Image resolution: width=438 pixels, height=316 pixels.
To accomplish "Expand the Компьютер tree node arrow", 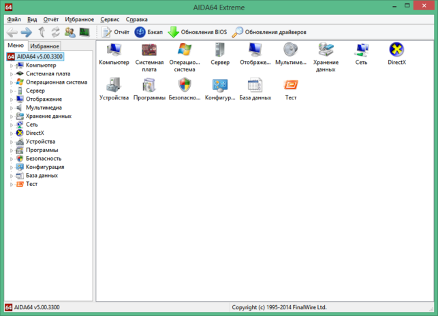I will tap(12, 65).
